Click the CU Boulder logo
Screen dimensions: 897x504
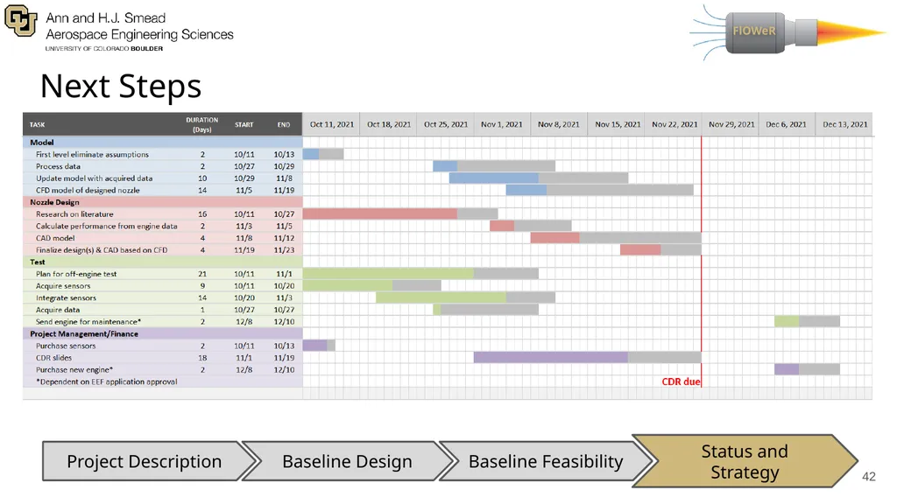click(21, 21)
